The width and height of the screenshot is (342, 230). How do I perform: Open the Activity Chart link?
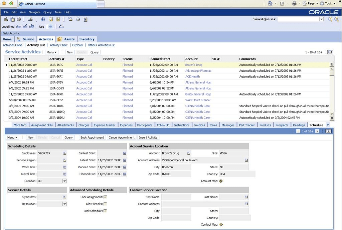59,45
